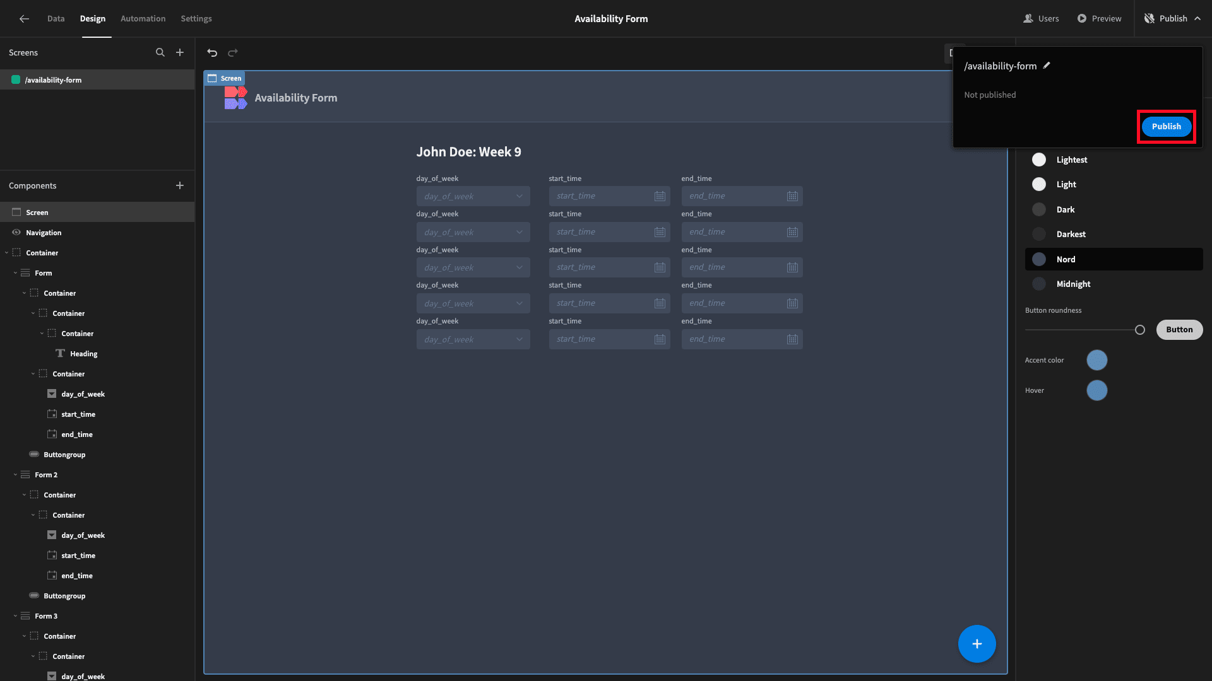Screen dimensions: 1212x681
Task: Toggle the Publish menu in top bar
Action: coord(1173,19)
